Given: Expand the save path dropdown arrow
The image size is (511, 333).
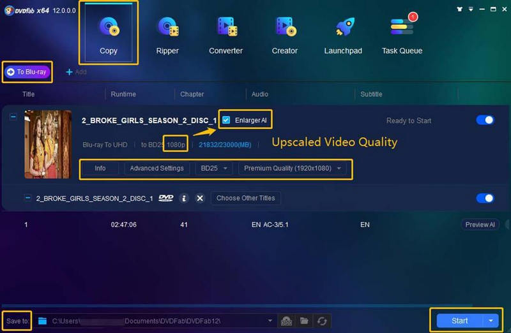Looking at the screenshot, I should [270, 321].
